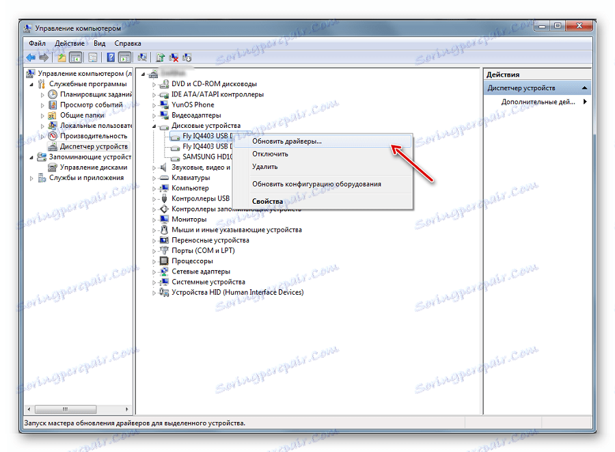Select Мыши и иные указывающие устройства
615x452 pixels.
click(236, 230)
